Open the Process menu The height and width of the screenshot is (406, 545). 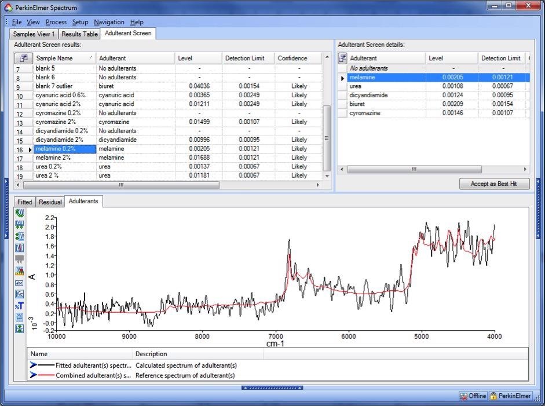tap(56, 22)
